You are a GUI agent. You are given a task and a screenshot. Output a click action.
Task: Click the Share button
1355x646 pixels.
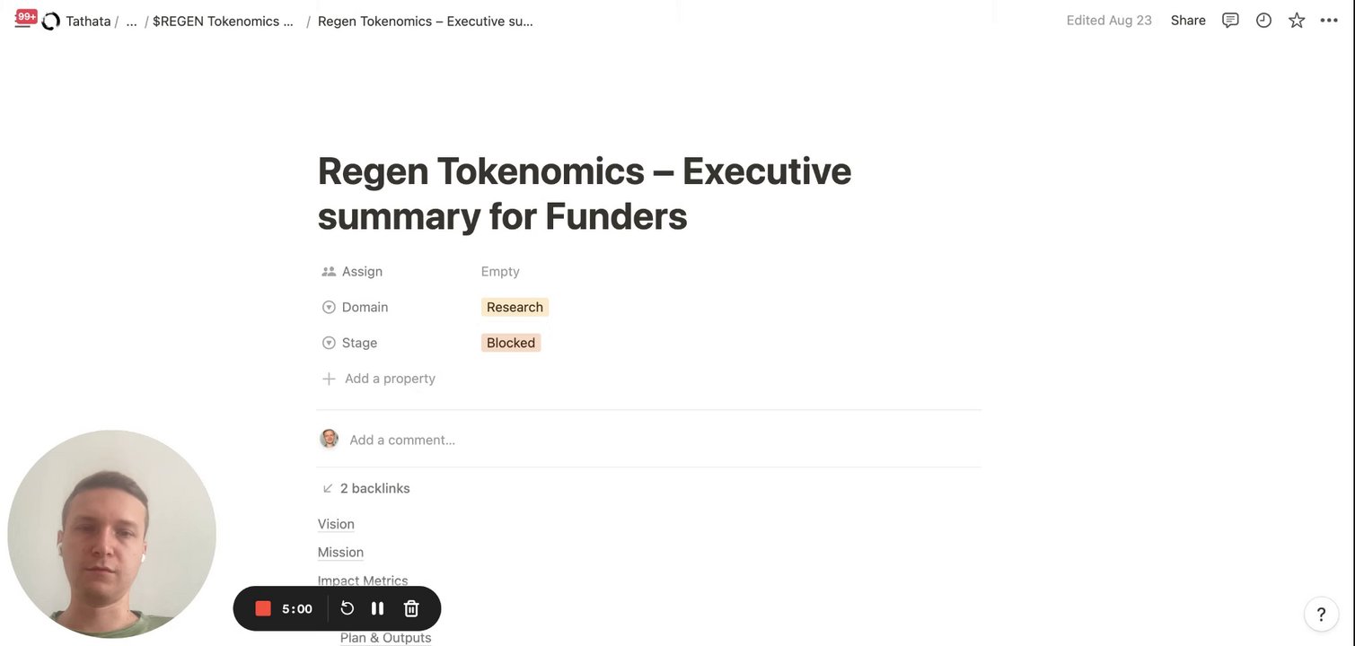1188,21
